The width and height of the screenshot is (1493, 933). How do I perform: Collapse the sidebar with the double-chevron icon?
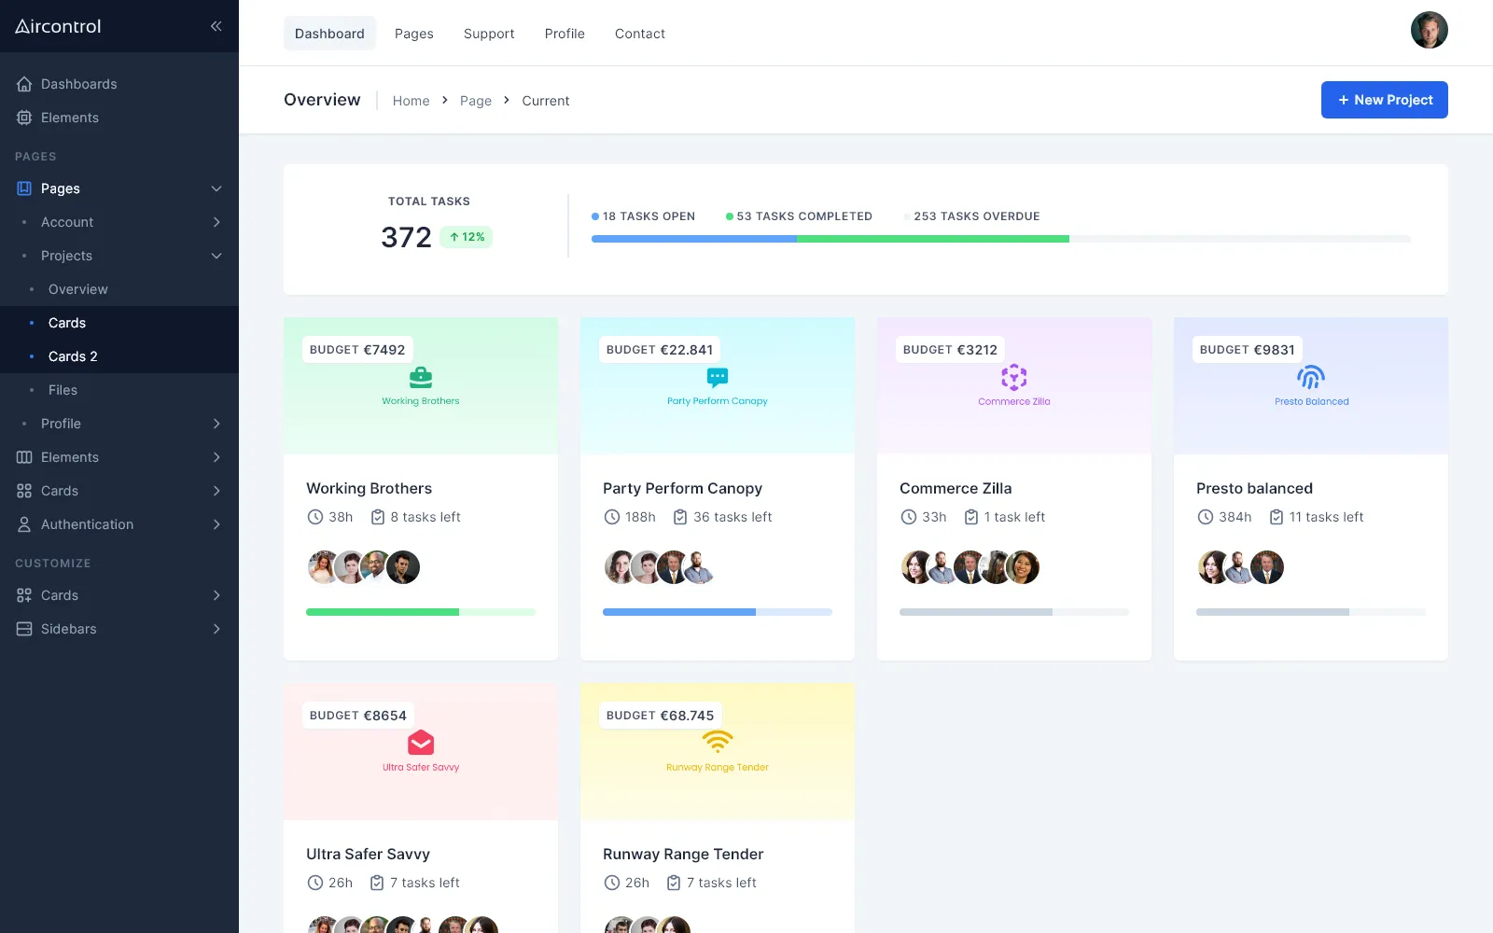coord(216,26)
